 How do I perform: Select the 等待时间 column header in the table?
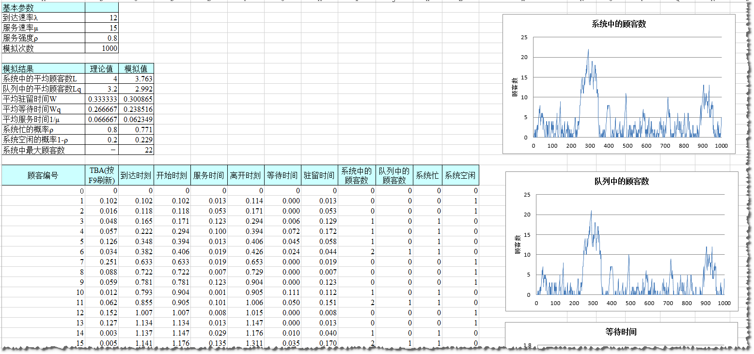(283, 175)
